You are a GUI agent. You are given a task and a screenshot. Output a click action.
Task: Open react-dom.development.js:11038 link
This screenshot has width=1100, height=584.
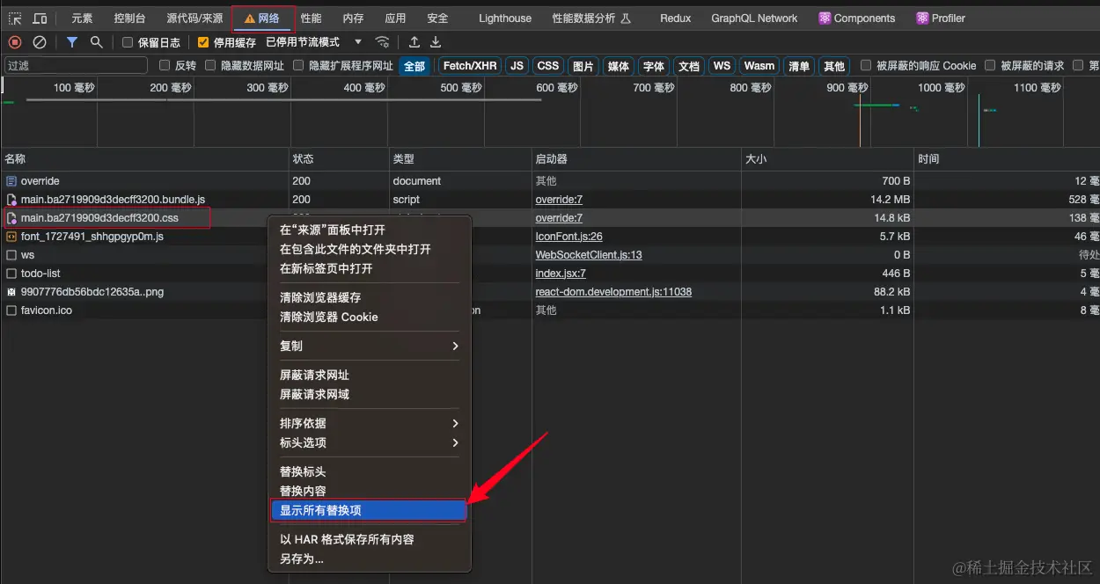click(x=613, y=292)
